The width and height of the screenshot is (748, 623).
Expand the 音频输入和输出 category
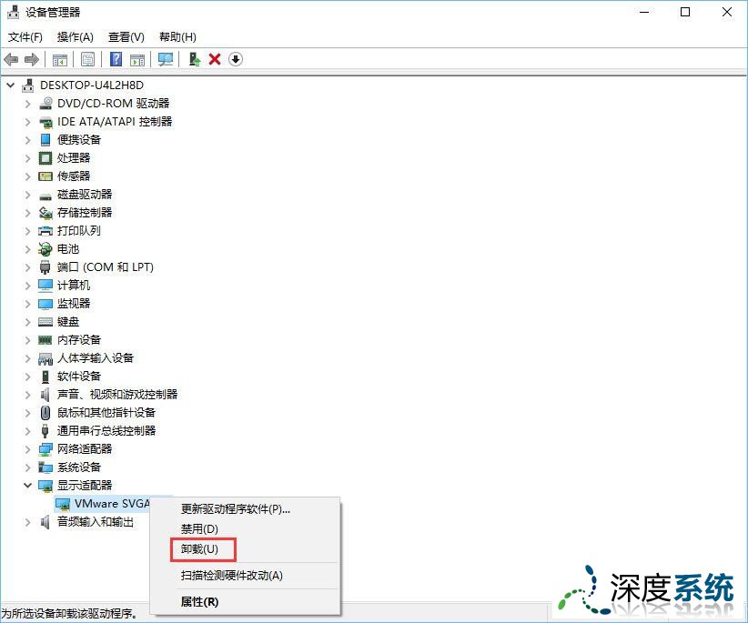tap(27, 522)
